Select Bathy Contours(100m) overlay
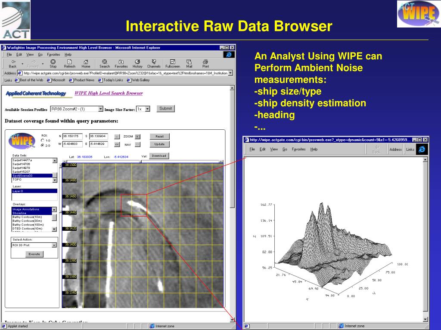This screenshot has width=441, height=330. coord(32,225)
